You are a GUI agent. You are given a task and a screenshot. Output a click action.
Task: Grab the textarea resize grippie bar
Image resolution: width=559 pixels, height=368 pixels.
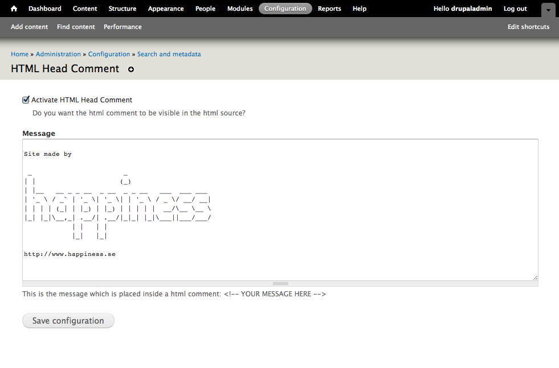tap(280, 284)
